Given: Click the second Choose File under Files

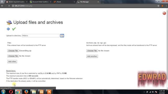Looking at the screenshot, I should (13, 56).
